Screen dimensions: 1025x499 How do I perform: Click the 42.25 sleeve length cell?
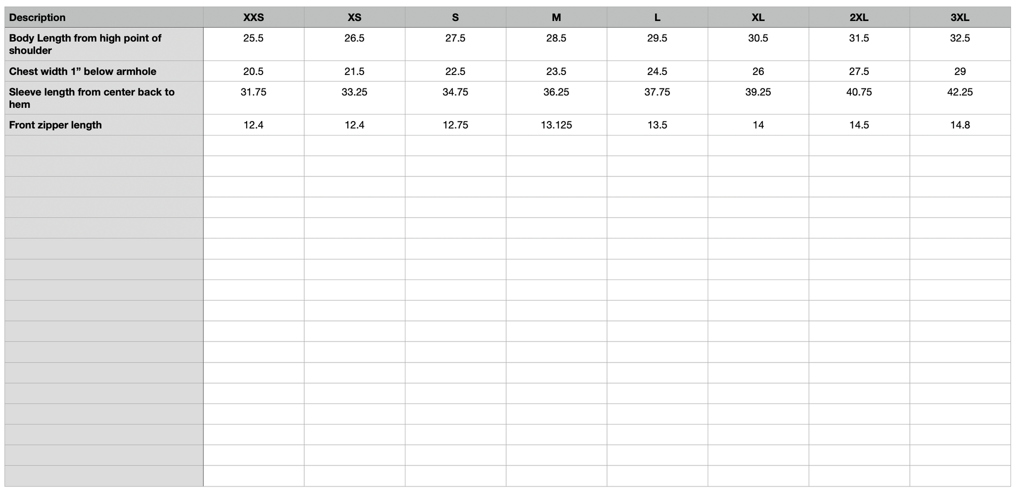[x=959, y=92]
